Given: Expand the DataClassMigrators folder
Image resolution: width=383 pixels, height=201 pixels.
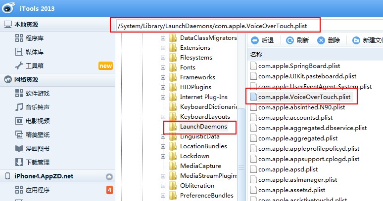Looking at the screenshot, I should (163, 38).
